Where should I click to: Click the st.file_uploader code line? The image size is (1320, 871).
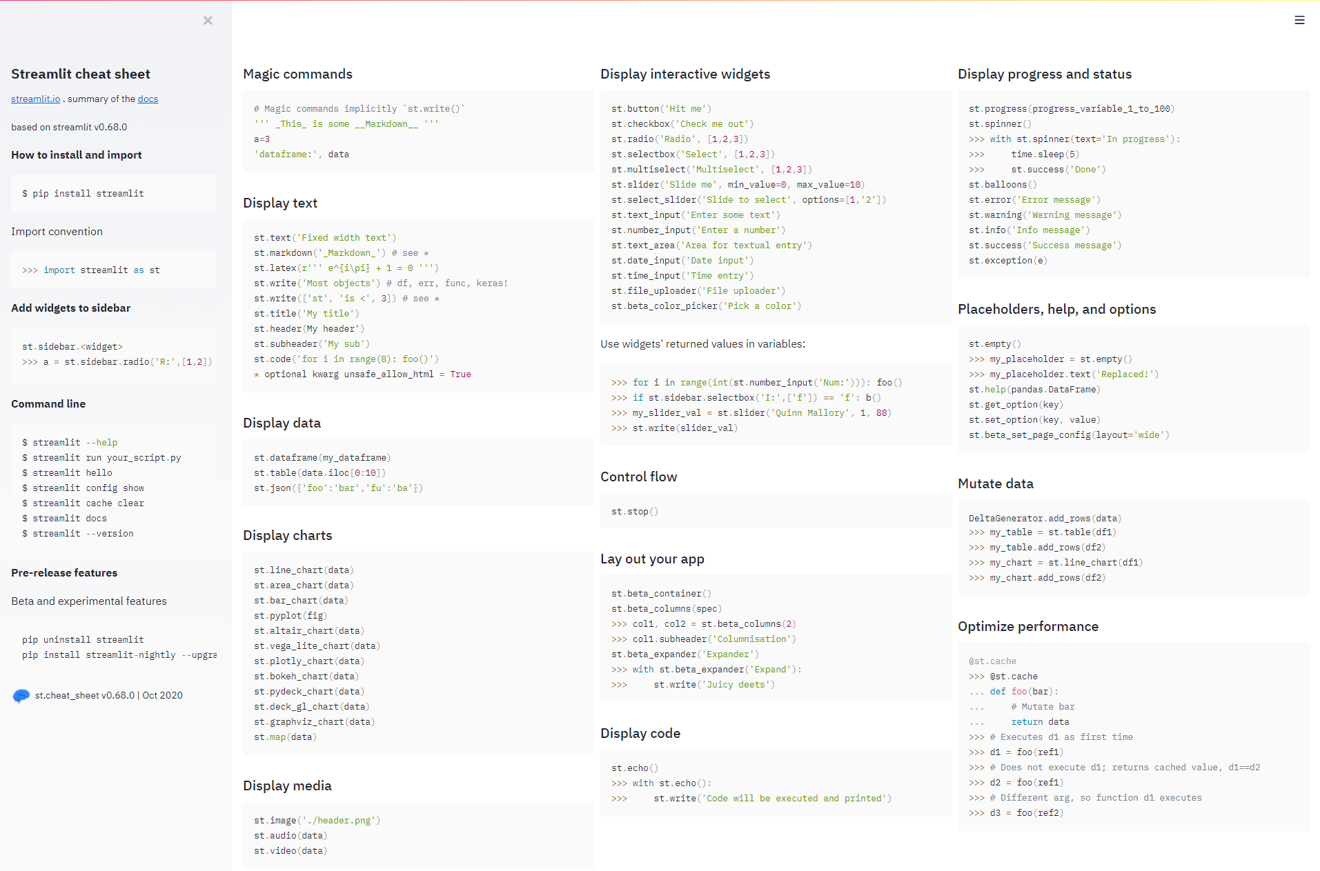[x=698, y=291]
